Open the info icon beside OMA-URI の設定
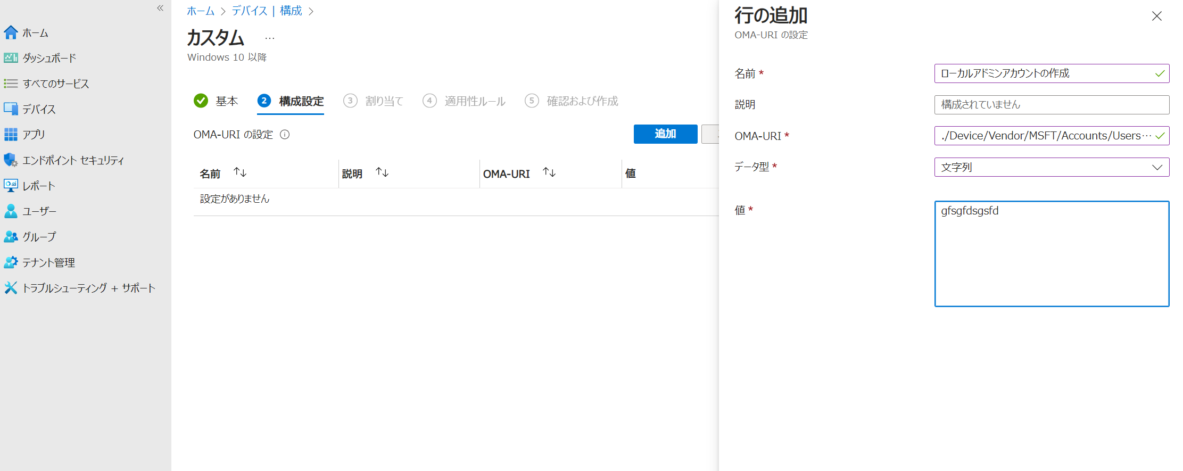 285,135
